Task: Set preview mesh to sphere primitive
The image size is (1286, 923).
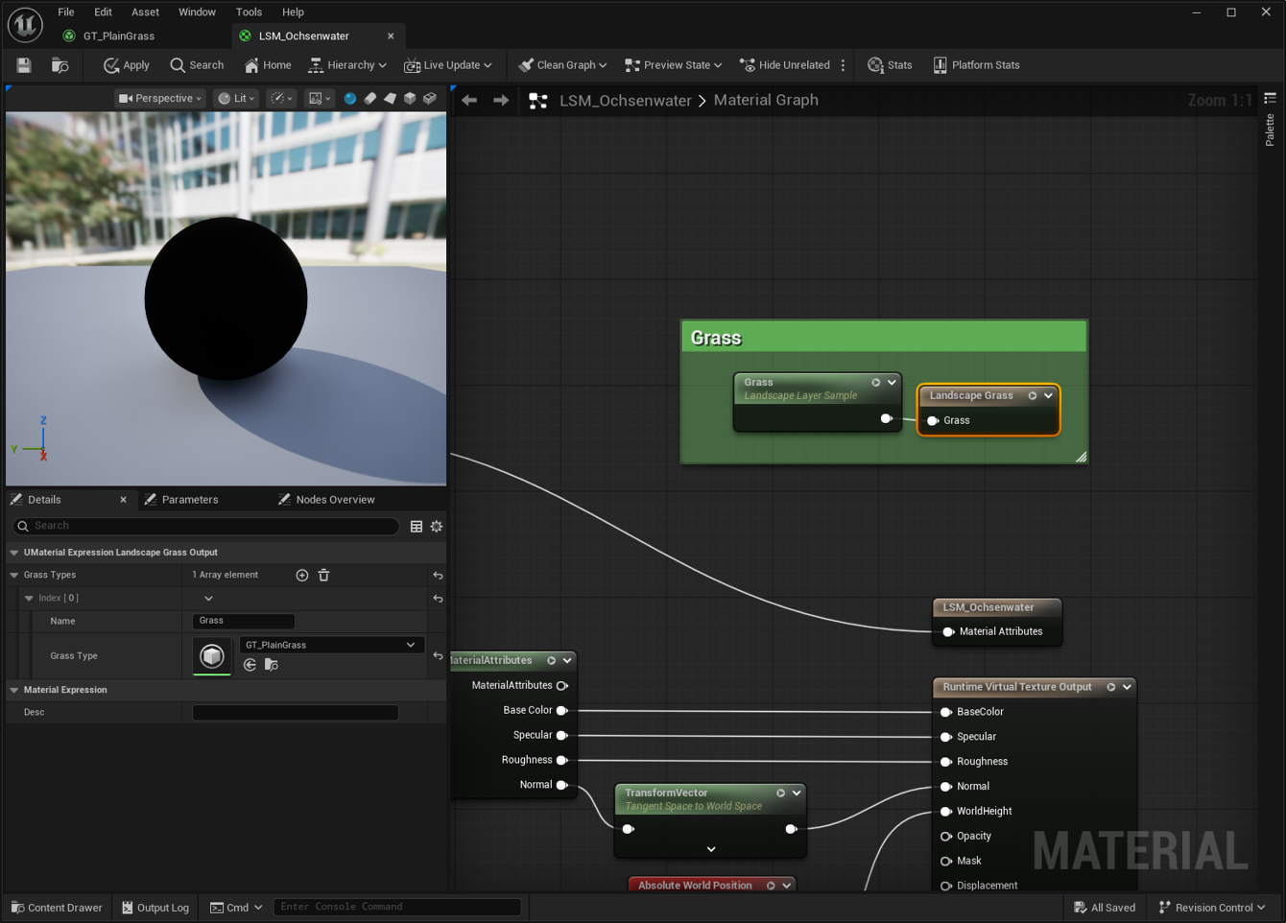Action: pos(350,98)
